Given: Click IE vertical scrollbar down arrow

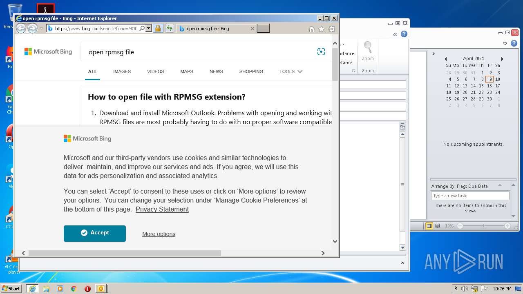Looking at the screenshot, I should pyautogui.click(x=335, y=241).
